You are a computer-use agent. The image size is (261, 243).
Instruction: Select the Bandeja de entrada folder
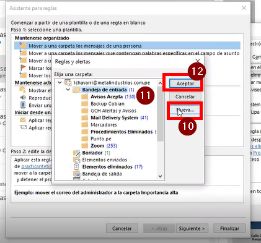pyautogui.click(x=104, y=90)
